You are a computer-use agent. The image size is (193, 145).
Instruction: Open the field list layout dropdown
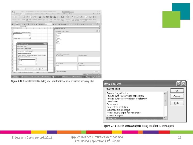(x=98, y=31)
